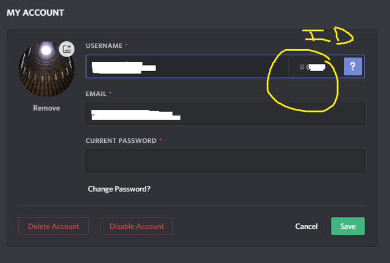The image size is (390, 263).
Task: Cancel the account edits
Action: click(x=306, y=227)
